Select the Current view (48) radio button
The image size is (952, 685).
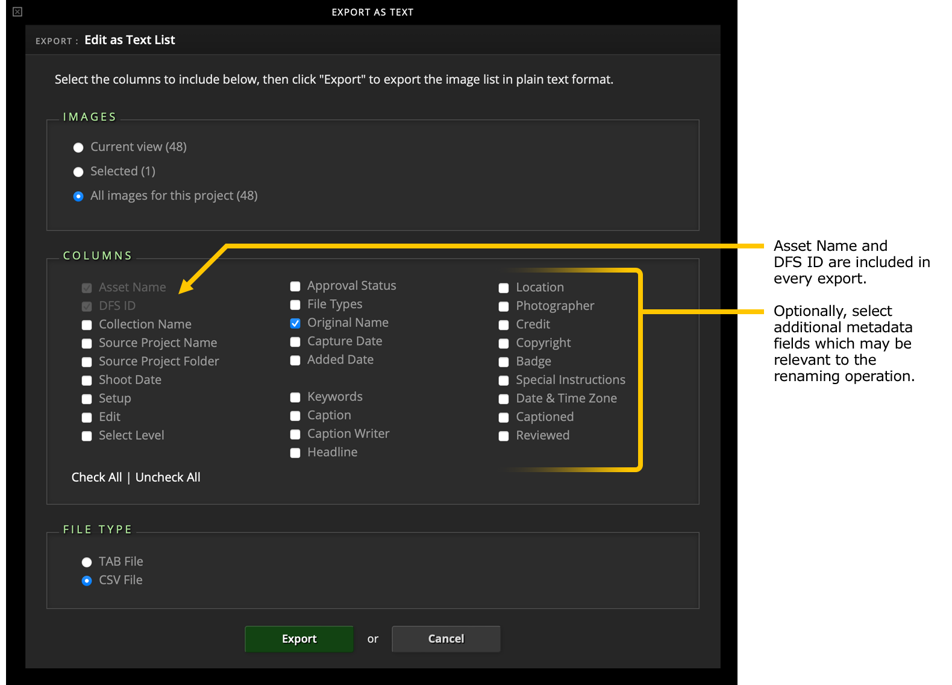78,148
